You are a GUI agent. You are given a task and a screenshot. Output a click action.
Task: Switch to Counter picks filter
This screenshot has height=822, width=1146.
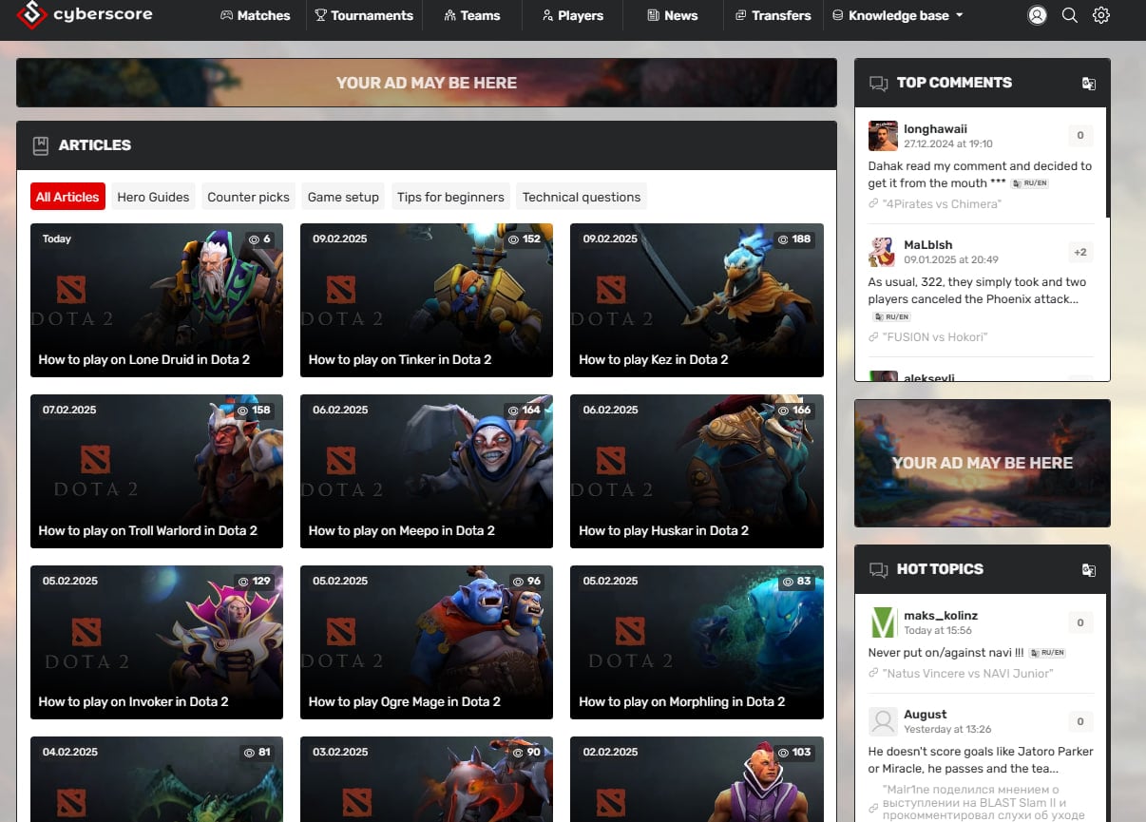pyautogui.click(x=248, y=197)
